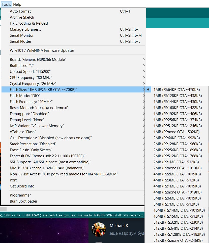Click the highlighted Flash Size entry
The height and width of the screenshot is (243, 209).
[x=73, y=89]
